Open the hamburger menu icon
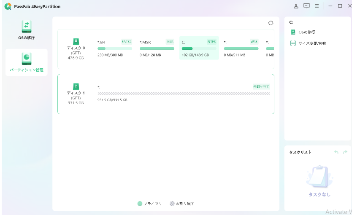The height and width of the screenshot is (215, 352). tap(317, 6)
